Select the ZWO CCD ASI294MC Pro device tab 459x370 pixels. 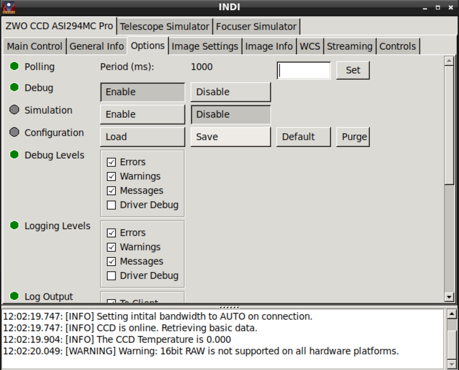59,26
